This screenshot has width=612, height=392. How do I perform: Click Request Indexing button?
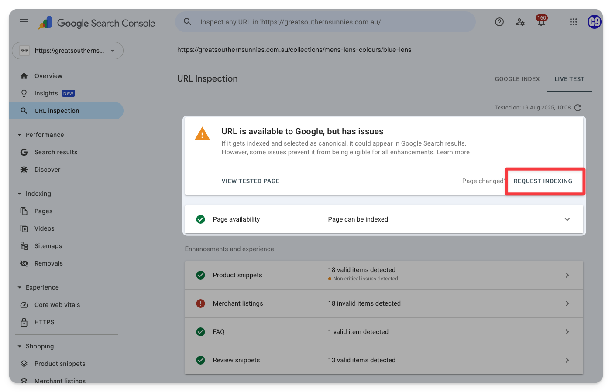(x=543, y=181)
